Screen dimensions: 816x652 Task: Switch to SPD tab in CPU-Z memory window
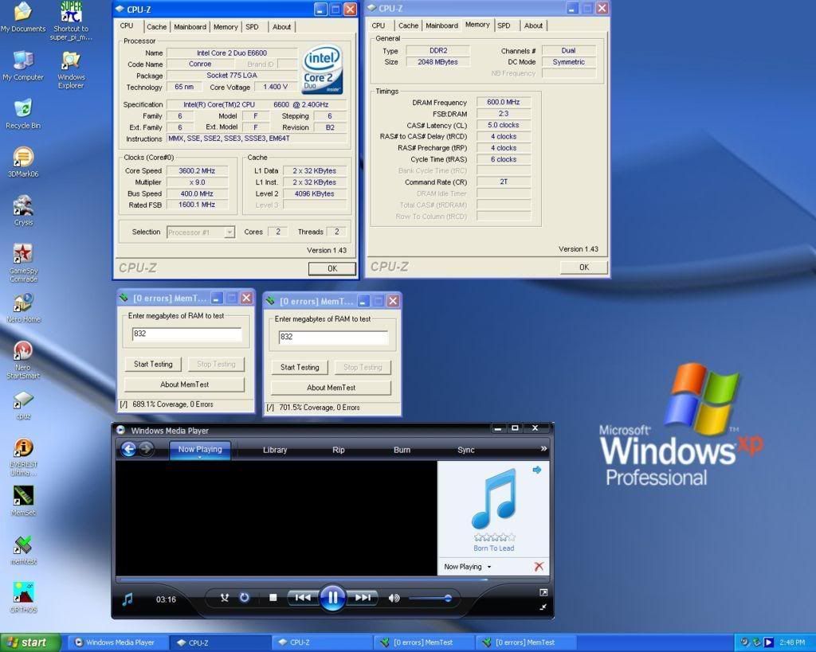coord(504,25)
